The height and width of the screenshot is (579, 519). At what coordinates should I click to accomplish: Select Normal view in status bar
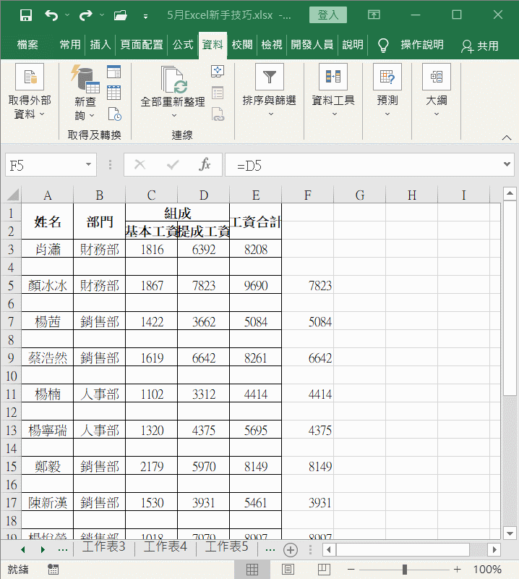point(252,570)
